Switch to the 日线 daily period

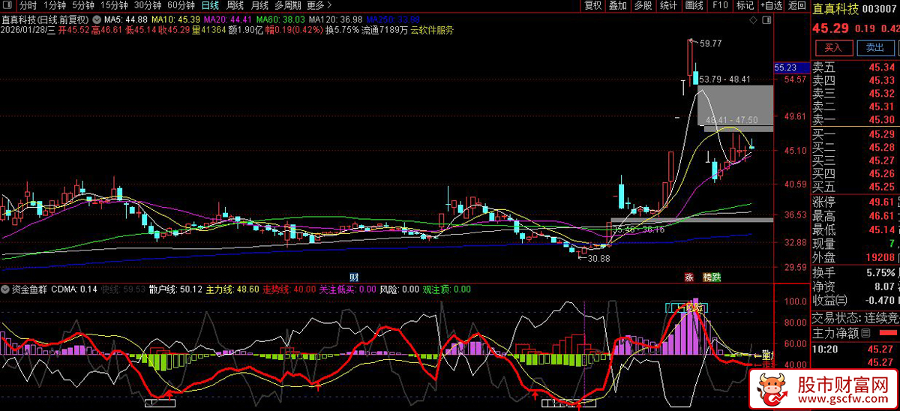[211, 5]
